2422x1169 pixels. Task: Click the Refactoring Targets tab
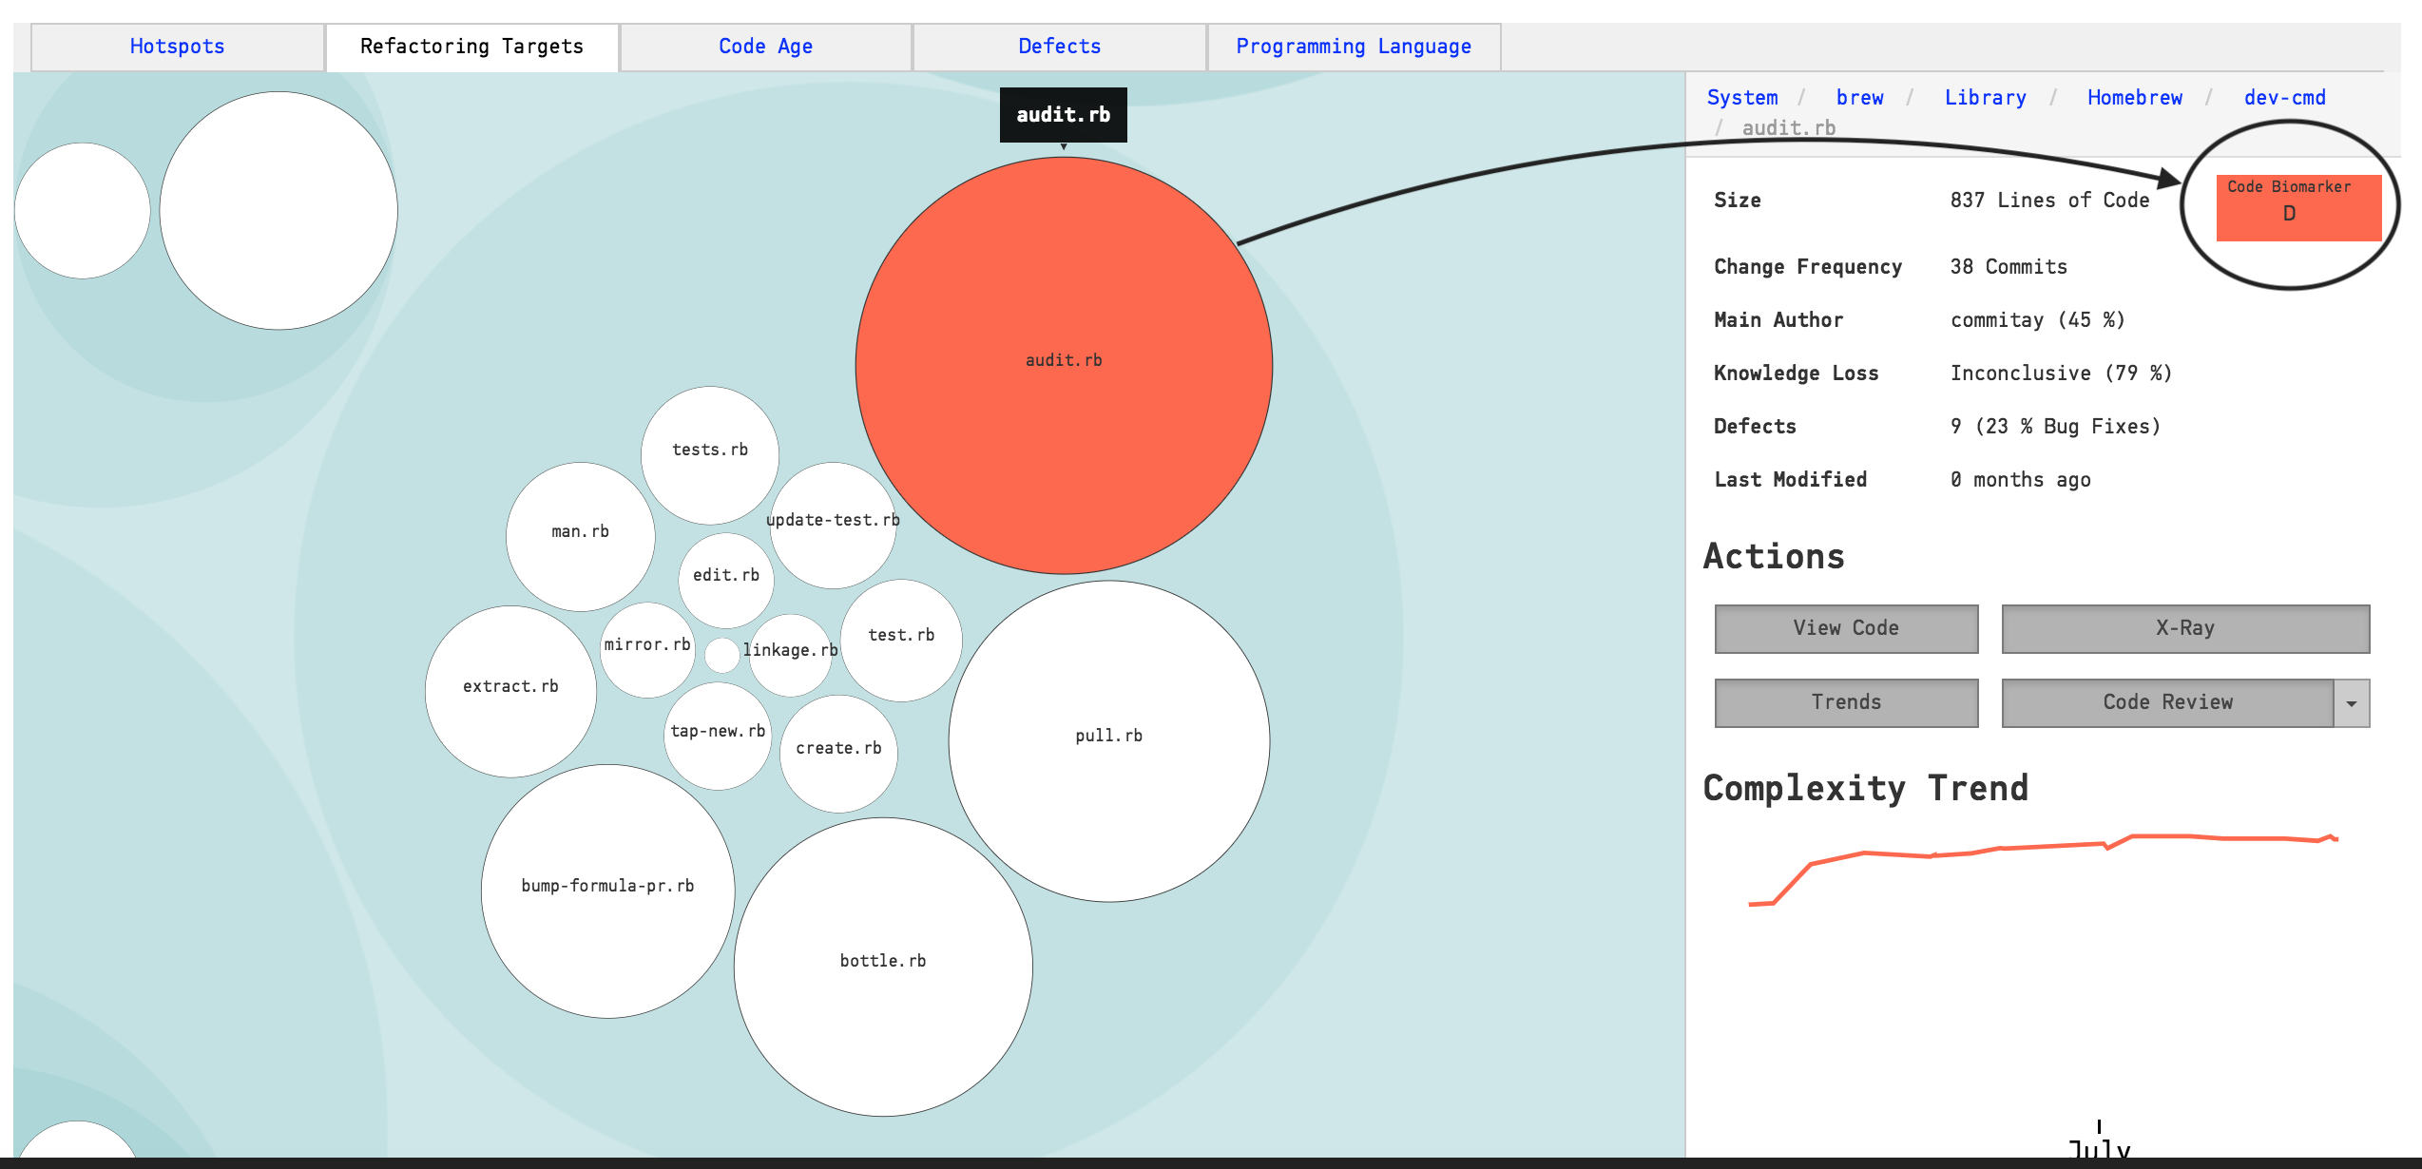tap(472, 45)
